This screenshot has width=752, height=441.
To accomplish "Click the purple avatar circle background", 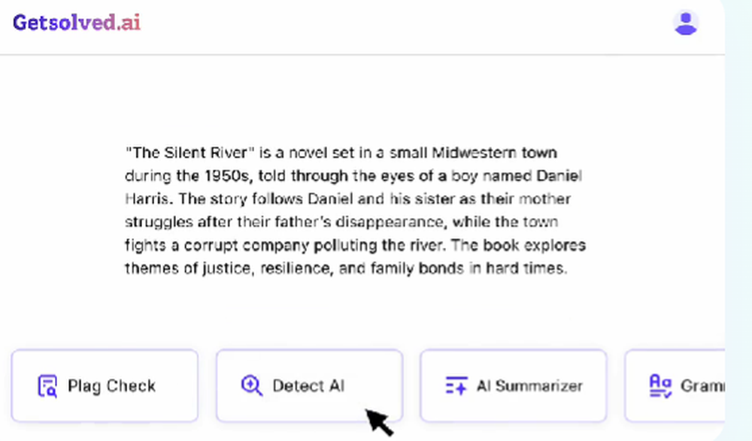I will [686, 23].
